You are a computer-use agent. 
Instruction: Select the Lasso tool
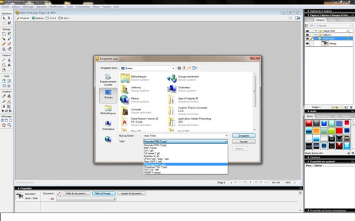9,34
